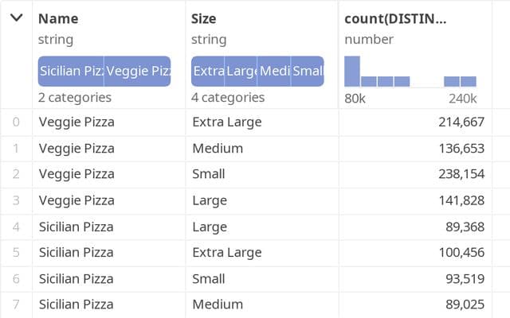This screenshot has height=318, width=510.
Task: Click the Size column header
Action: click(x=204, y=19)
